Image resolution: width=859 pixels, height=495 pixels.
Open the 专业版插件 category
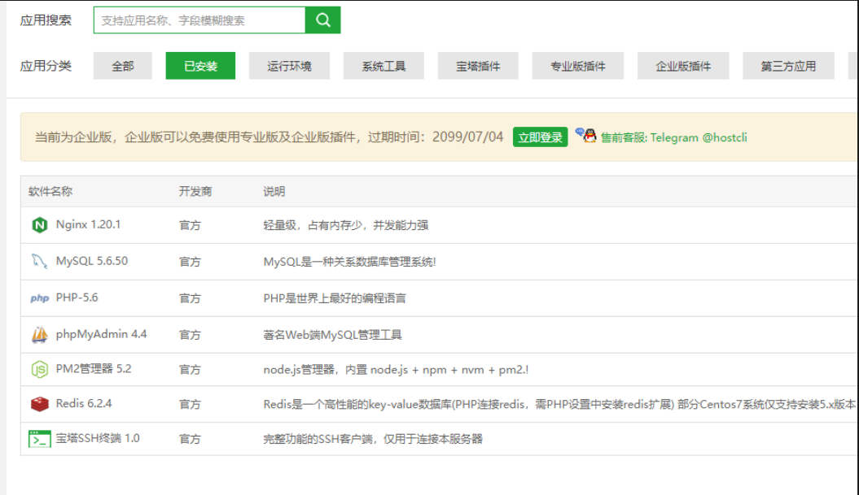578,66
